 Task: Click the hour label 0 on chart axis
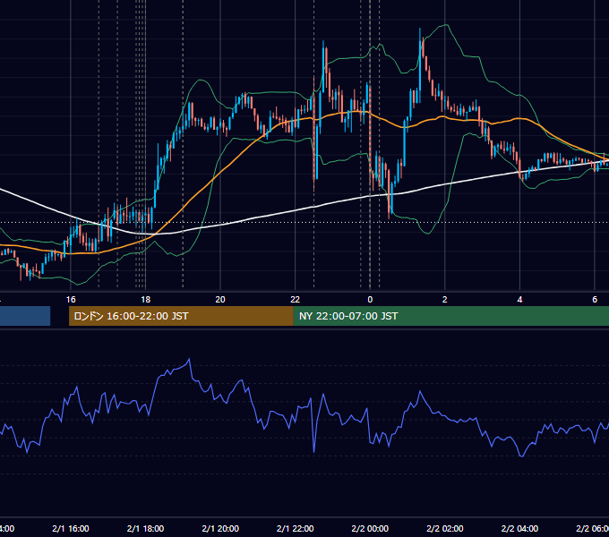[370, 299]
